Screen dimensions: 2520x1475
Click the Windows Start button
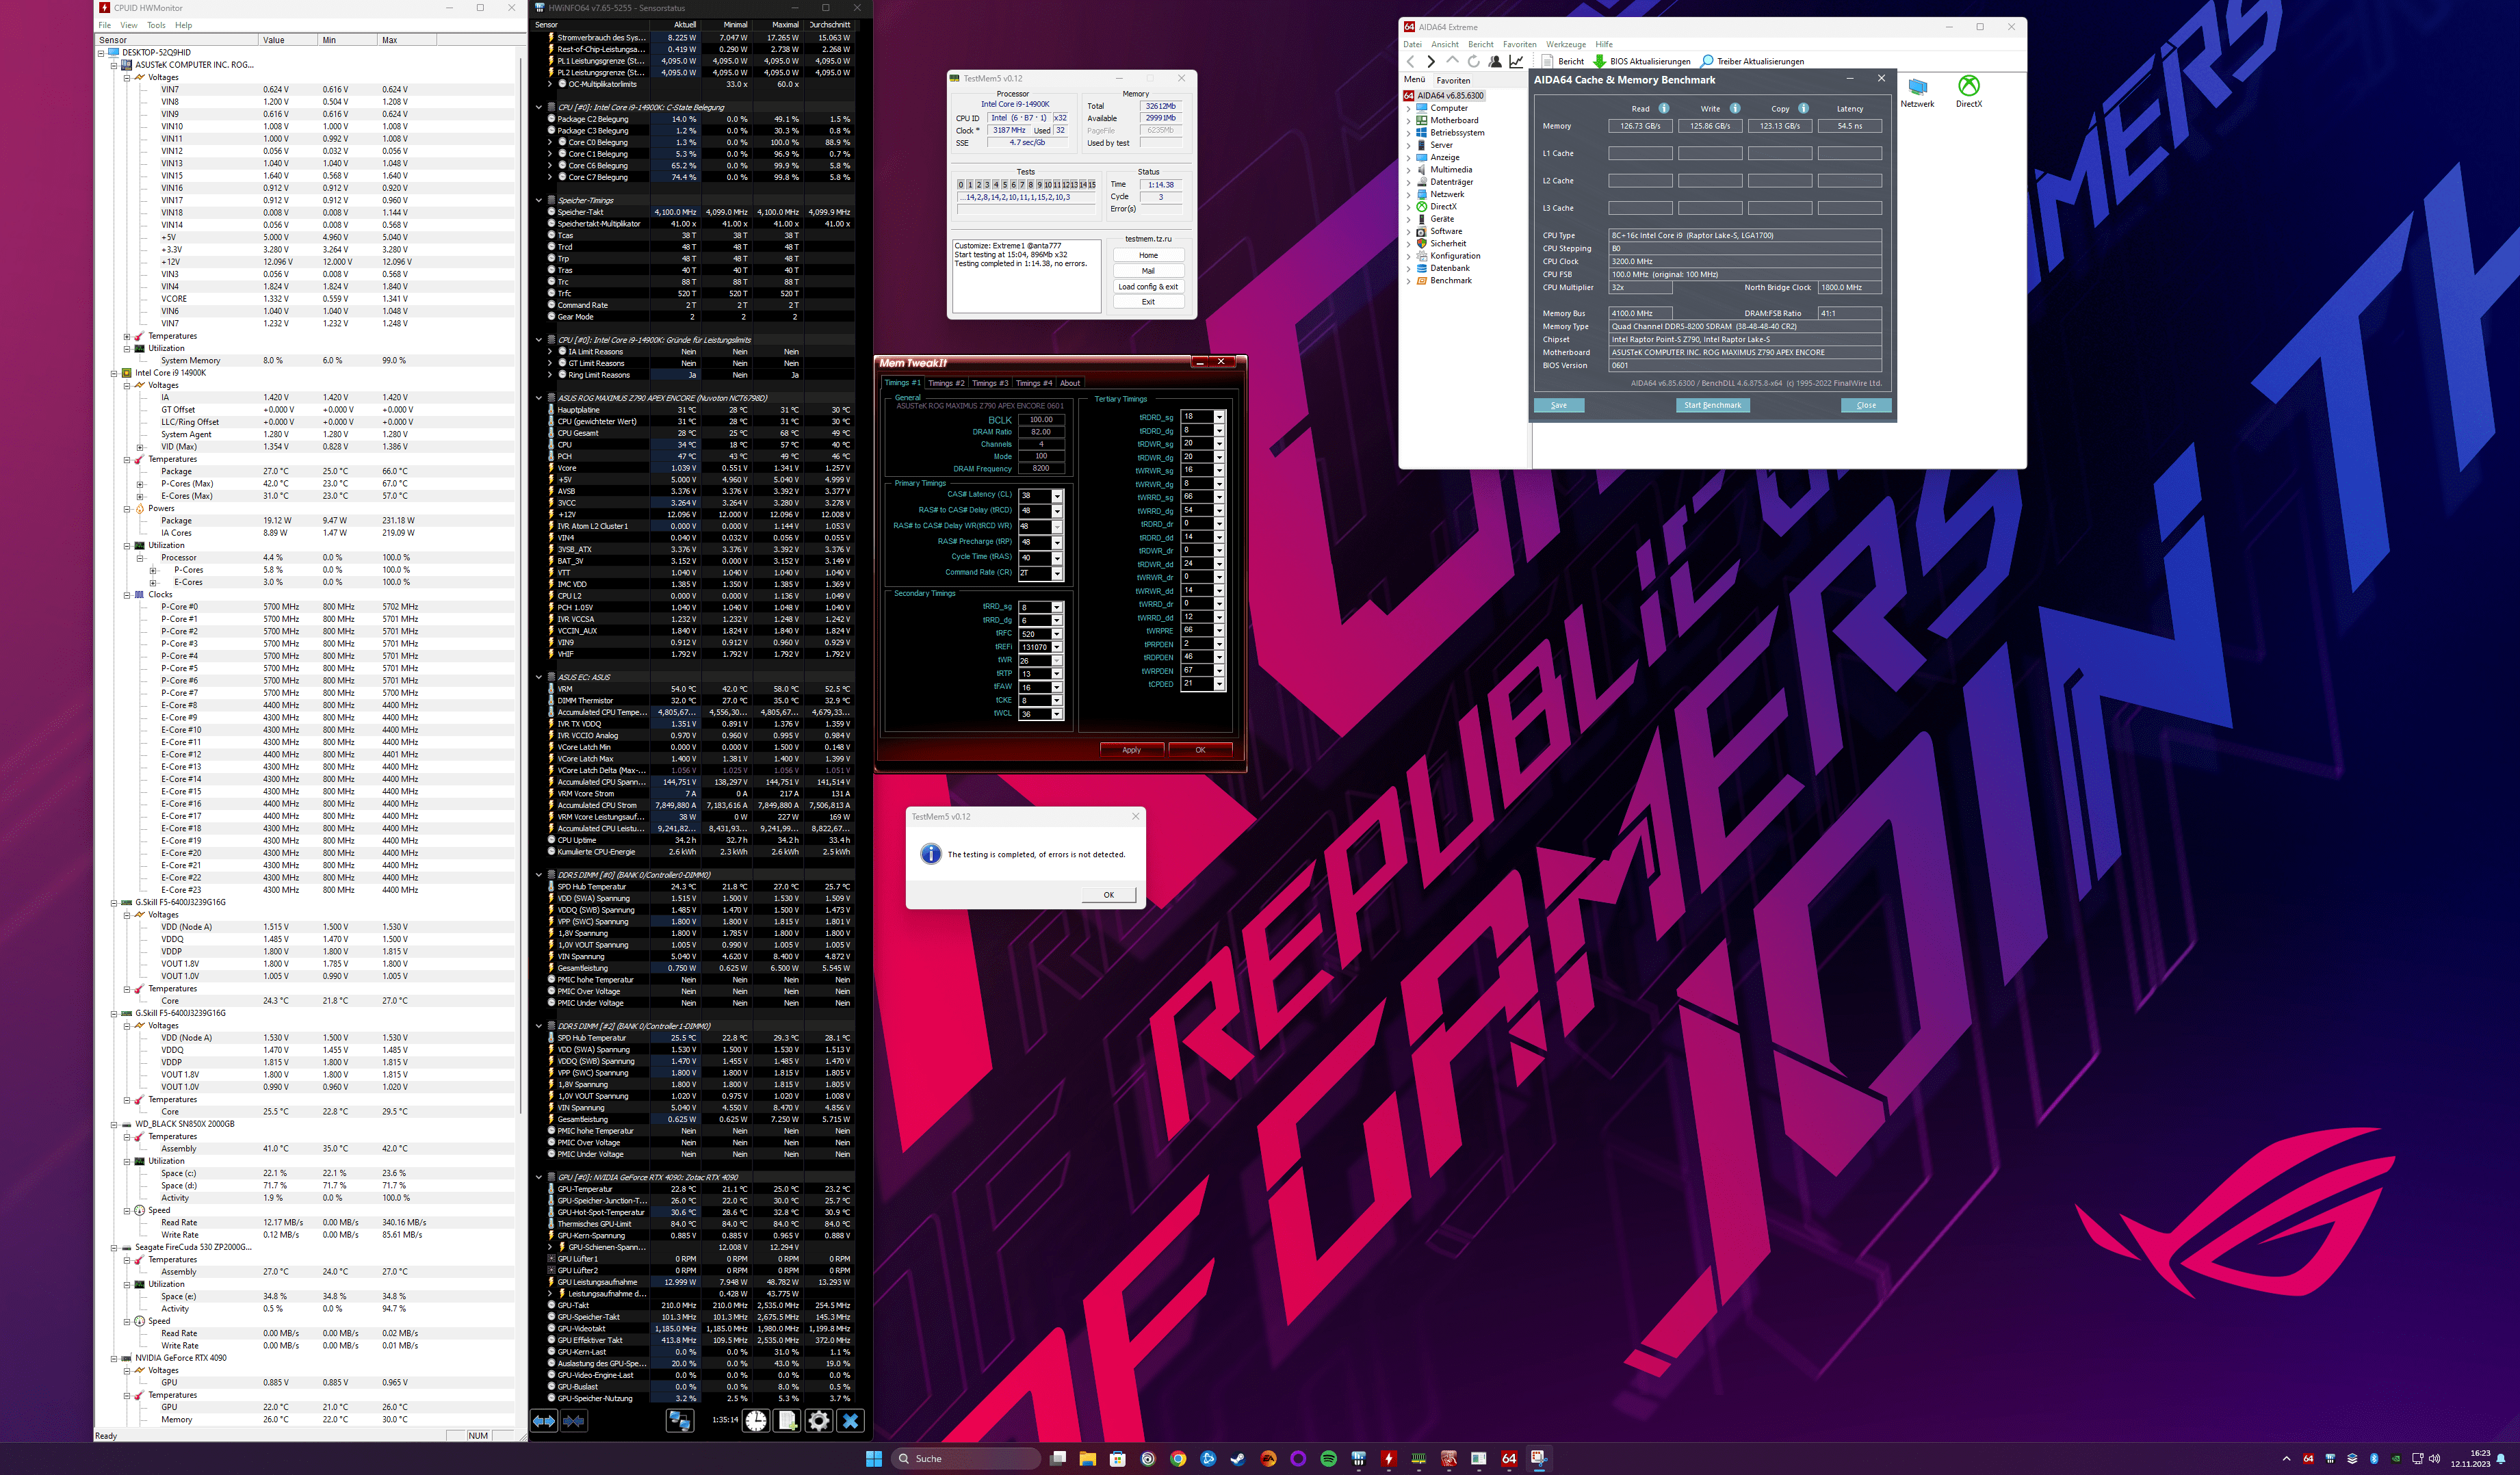(873, 1458)
